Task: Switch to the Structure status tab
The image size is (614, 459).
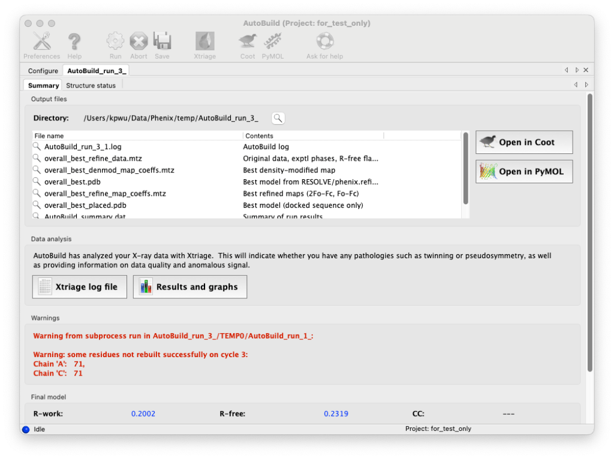Action: click(x=91, y=86)
